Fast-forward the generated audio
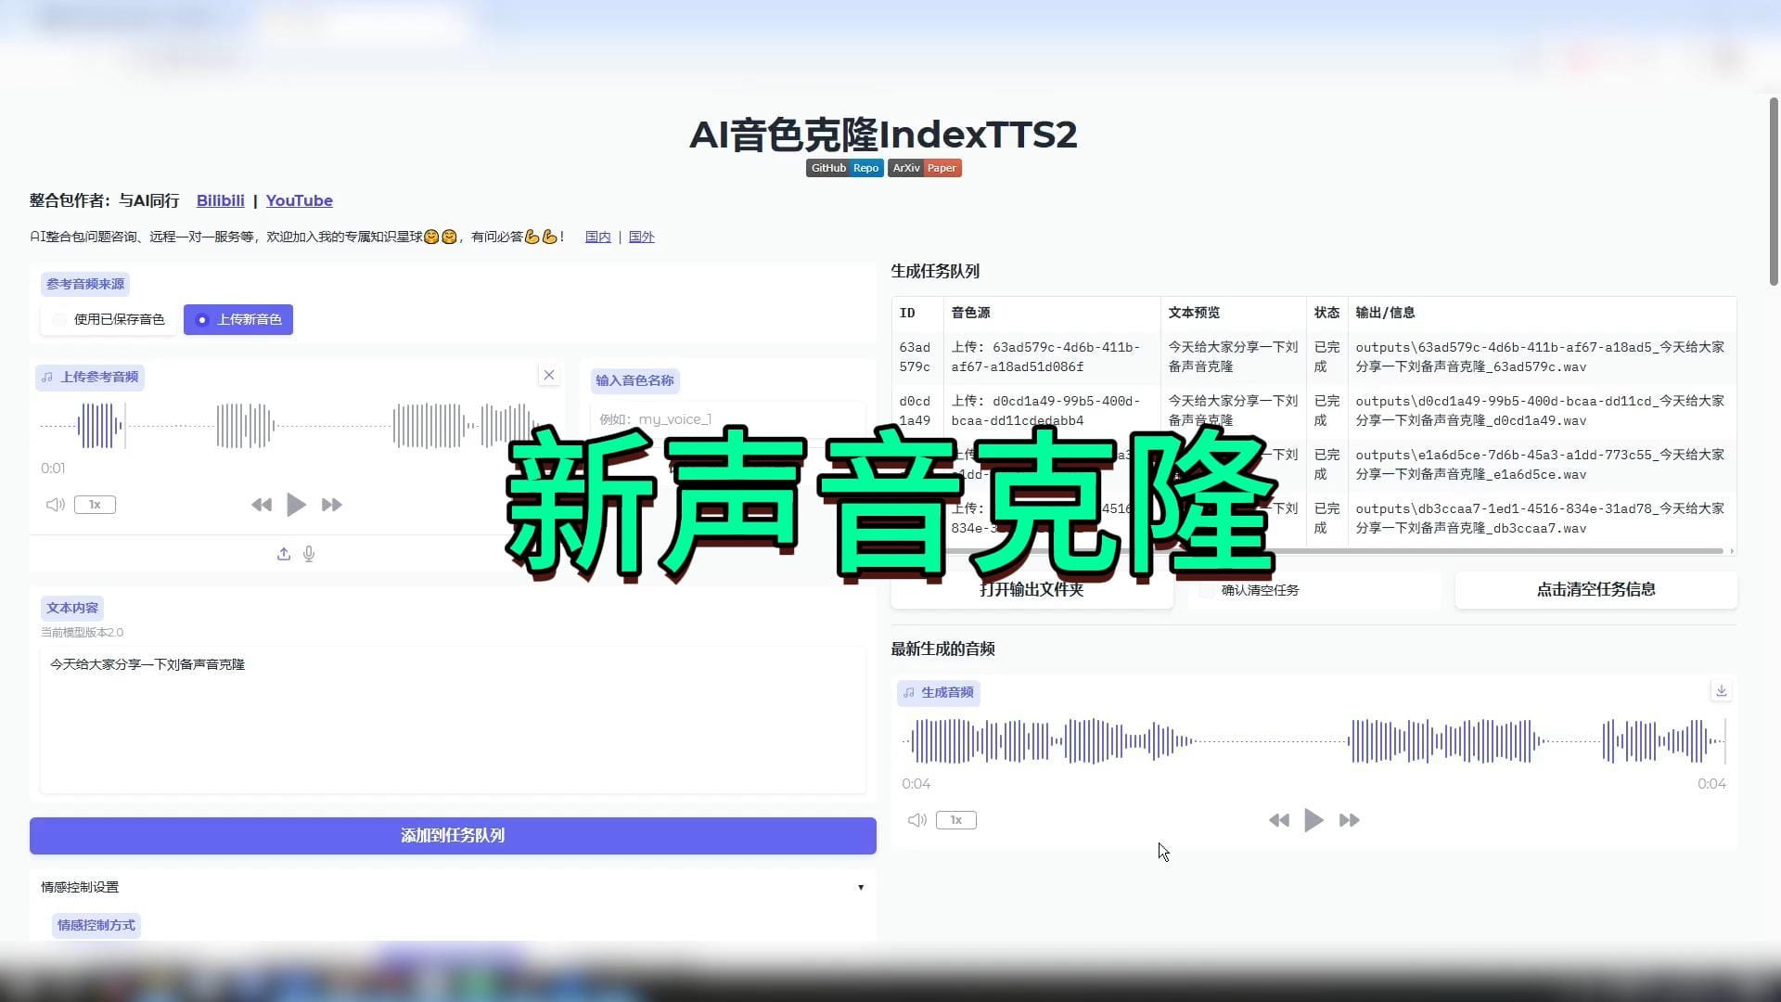This screenshot has width=1781, height=1002. [x=1349, y=820]
